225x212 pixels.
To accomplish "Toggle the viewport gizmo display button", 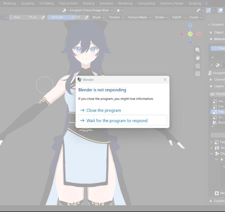I will pos(208,10).
